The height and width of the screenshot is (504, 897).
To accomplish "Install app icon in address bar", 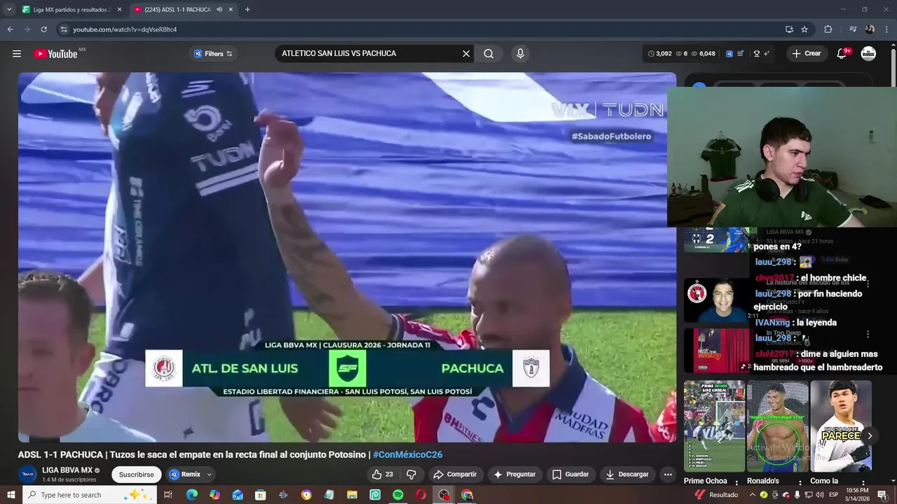I will click(x=789, y=29).
